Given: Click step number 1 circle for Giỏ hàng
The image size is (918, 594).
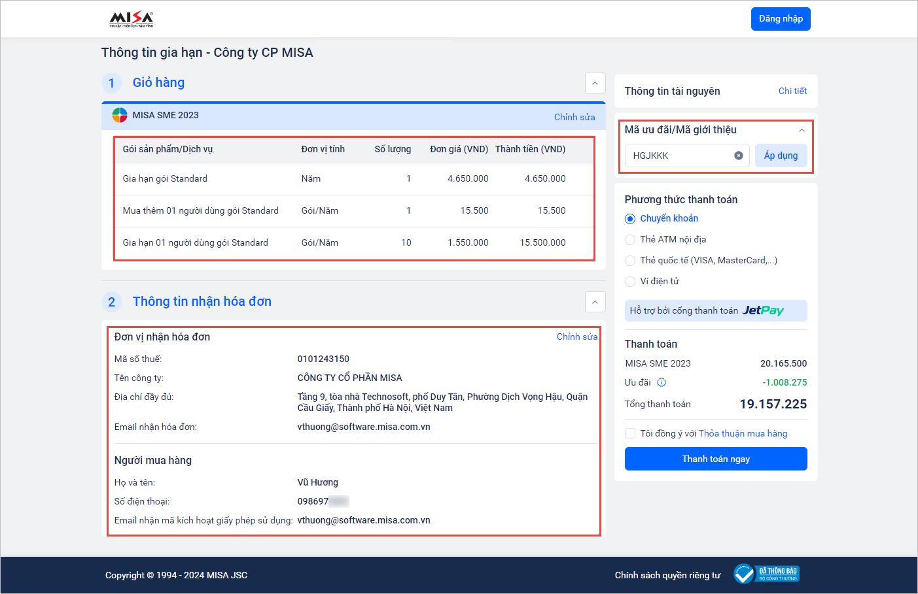Looking at the screenshot, I should [x=112, y=83].
